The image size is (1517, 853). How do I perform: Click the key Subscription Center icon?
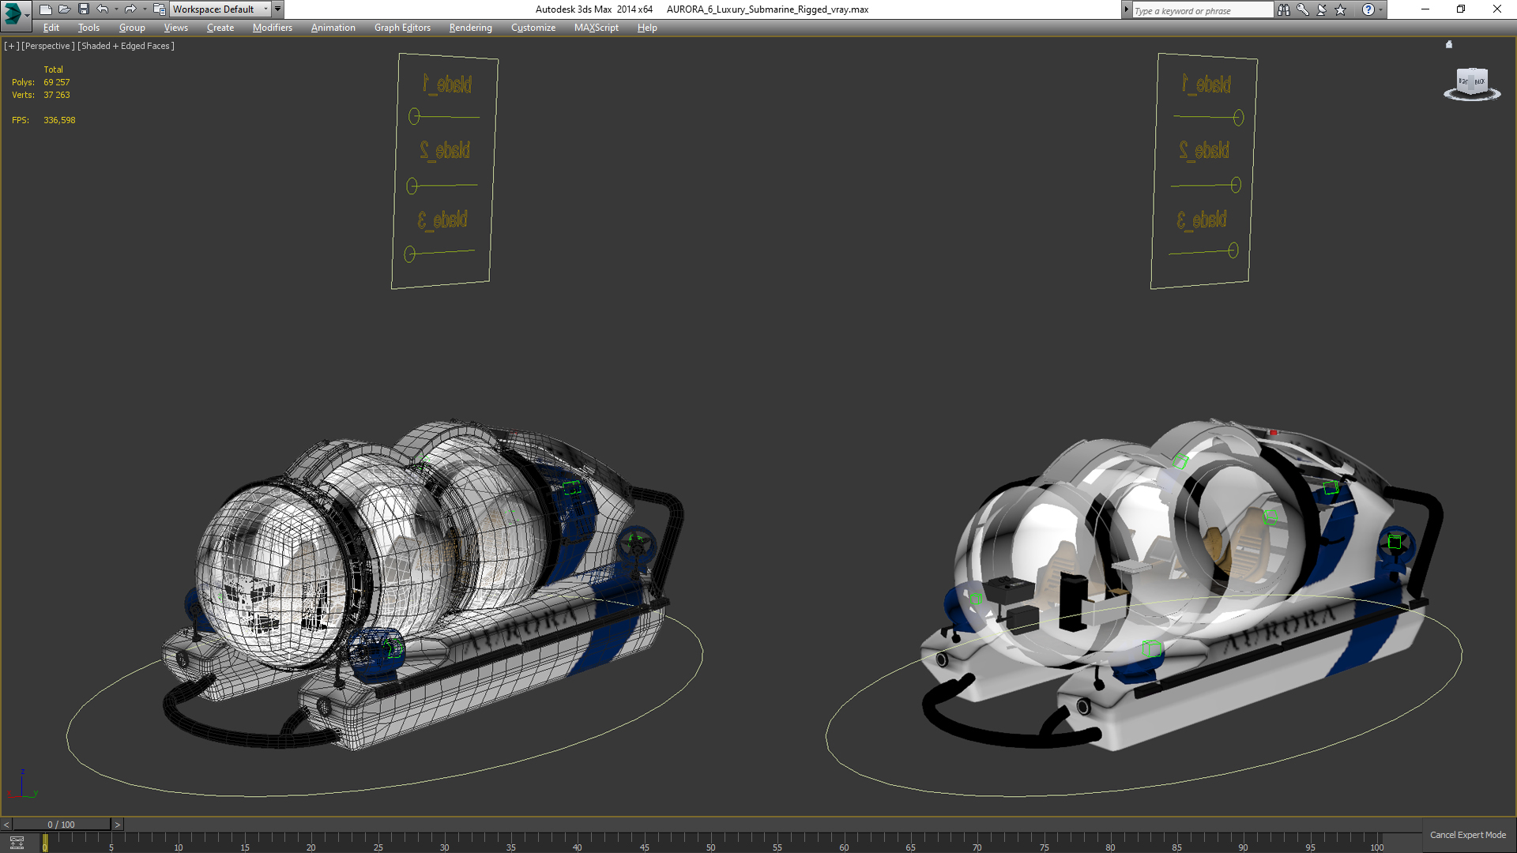tap(1302, 9)
